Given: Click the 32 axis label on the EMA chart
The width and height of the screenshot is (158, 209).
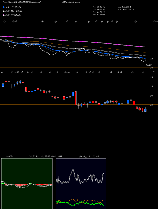Looking at the screenshot, I should tap(151, 59).
